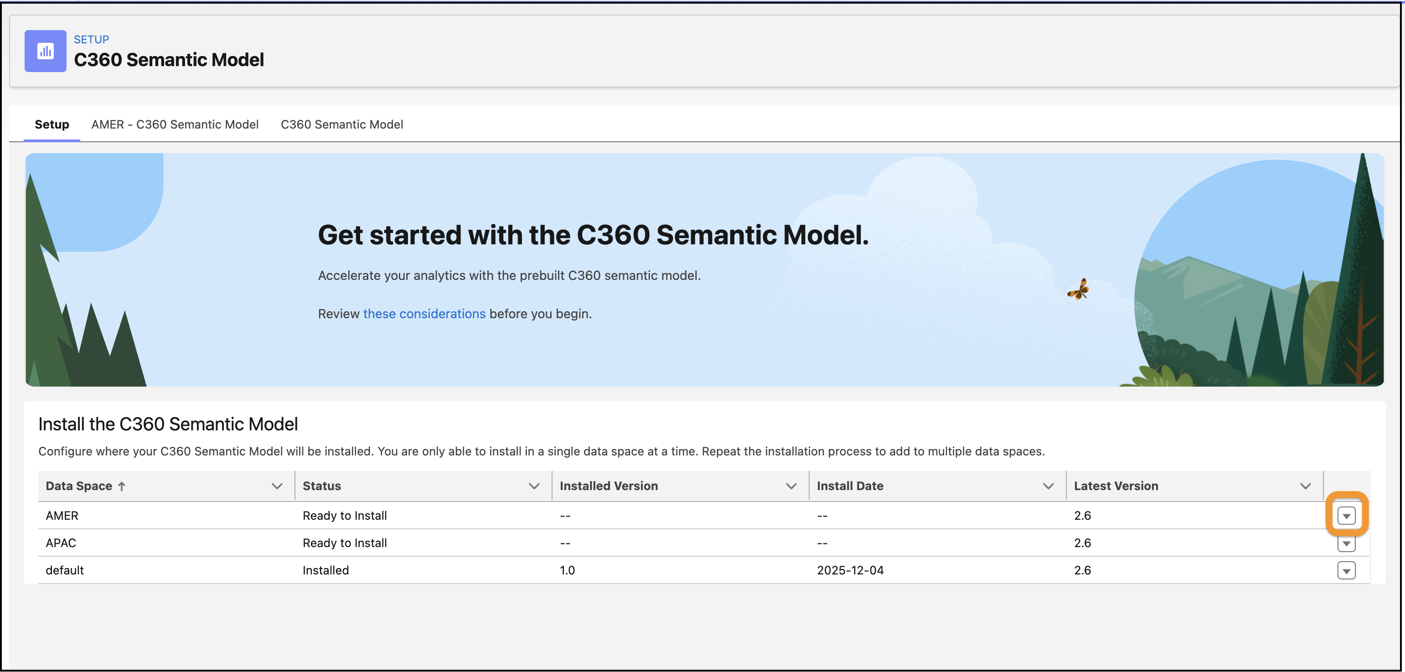Click the 'Get started with the C360' banner heading

pos(594,235)
